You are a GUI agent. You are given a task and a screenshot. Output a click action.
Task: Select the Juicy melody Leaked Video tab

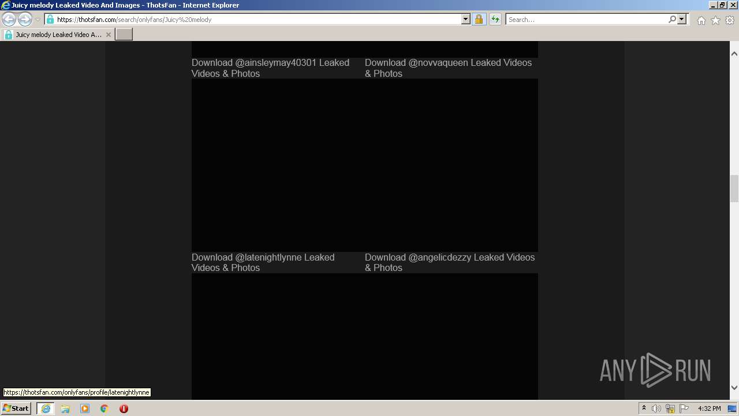pos(58,35)
